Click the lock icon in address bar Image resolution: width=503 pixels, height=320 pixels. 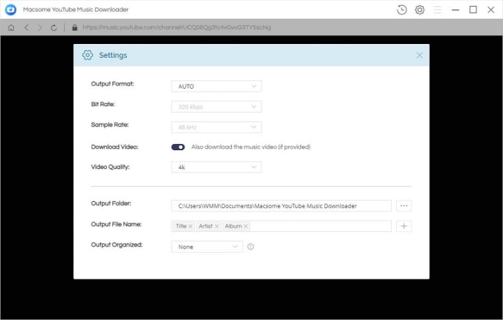click(75, 28)
